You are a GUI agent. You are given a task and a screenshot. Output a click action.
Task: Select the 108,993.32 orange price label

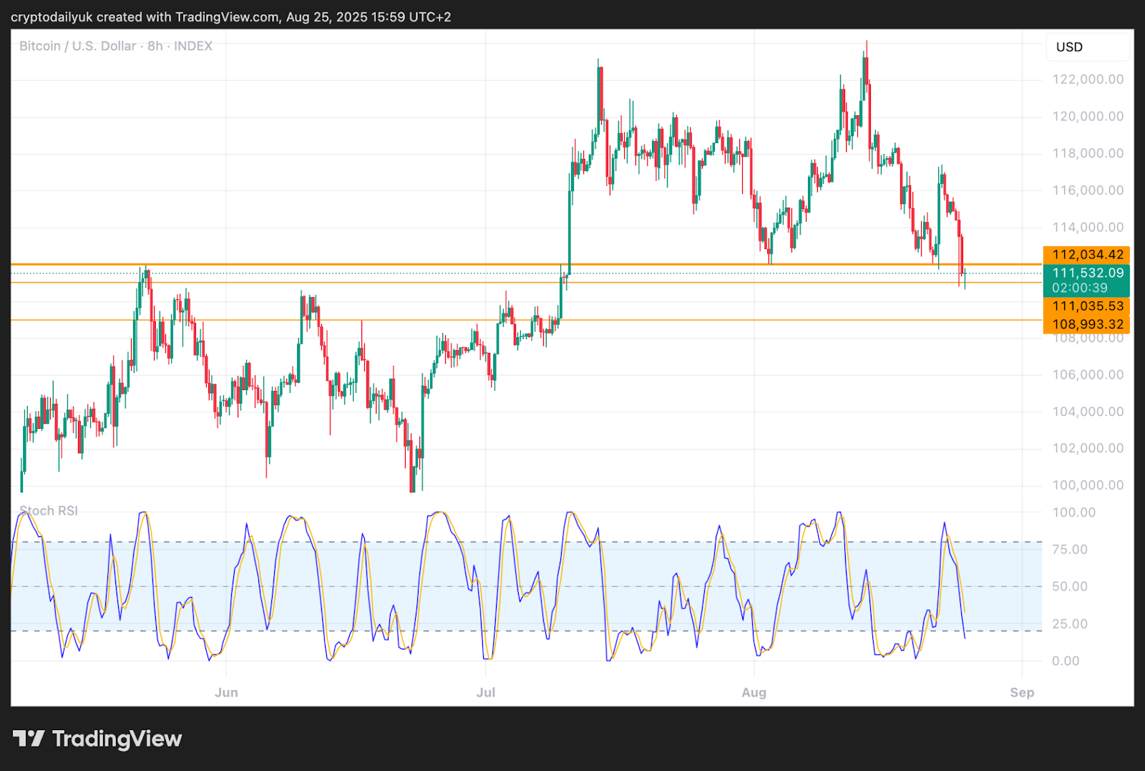point(1086,324)
